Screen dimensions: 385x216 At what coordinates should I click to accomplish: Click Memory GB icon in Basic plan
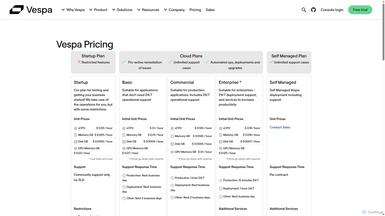(x=124, y=135)
